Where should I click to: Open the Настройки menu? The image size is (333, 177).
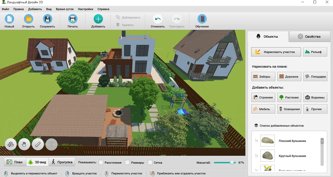click(x=85, y=9)
